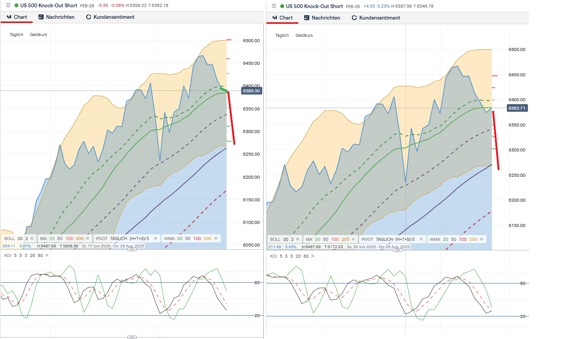Click the date range Di. 17 Juni 2025 - Do. 28 Aug. 2025
The width and height of the screenshot is (564, 339).
pyautogui.click(x=113, y=246)
